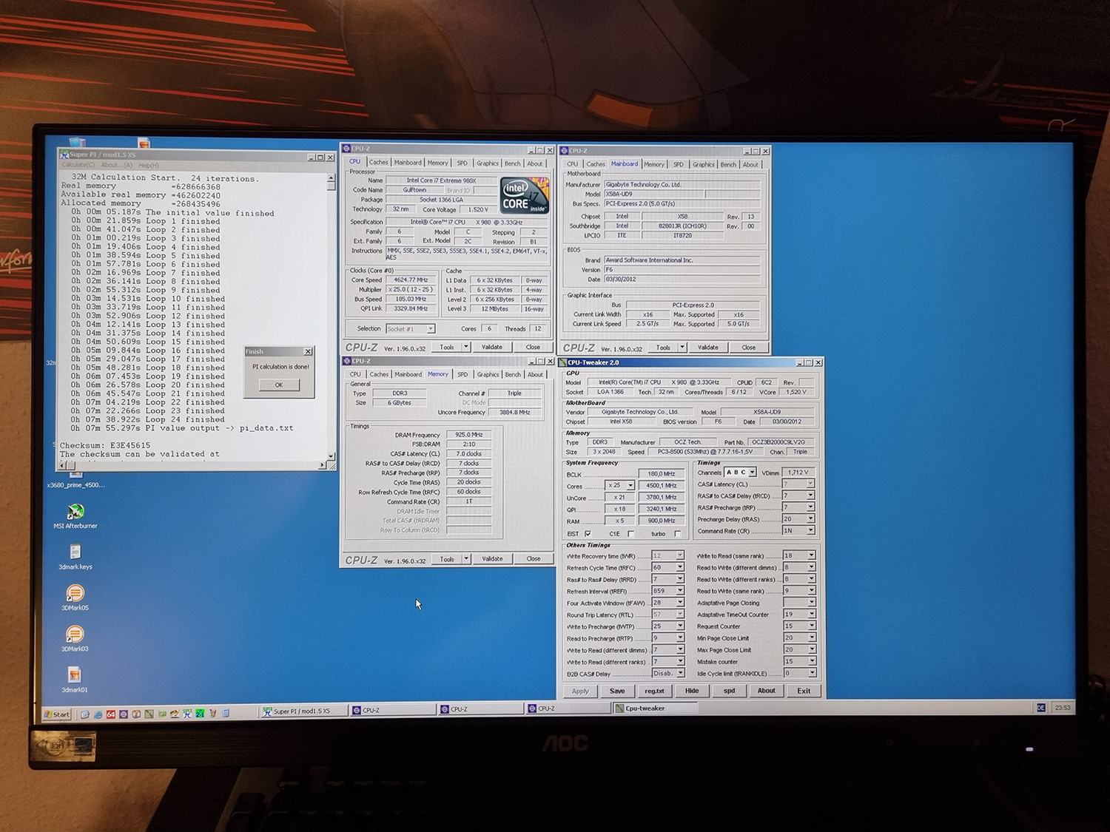This screenshot has height=832, width=1110.
Task: Click Super PI horizontal scrollbar right arrow
Action: coord(322,465)
